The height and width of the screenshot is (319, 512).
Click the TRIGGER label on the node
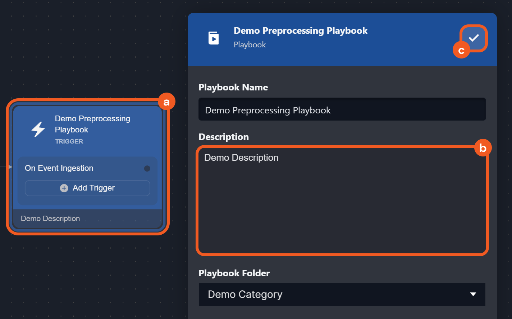[x=69, y=141]
